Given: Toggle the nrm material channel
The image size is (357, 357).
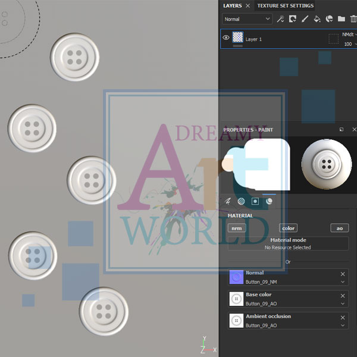Looking at the screenshot, I should (236, 228).
